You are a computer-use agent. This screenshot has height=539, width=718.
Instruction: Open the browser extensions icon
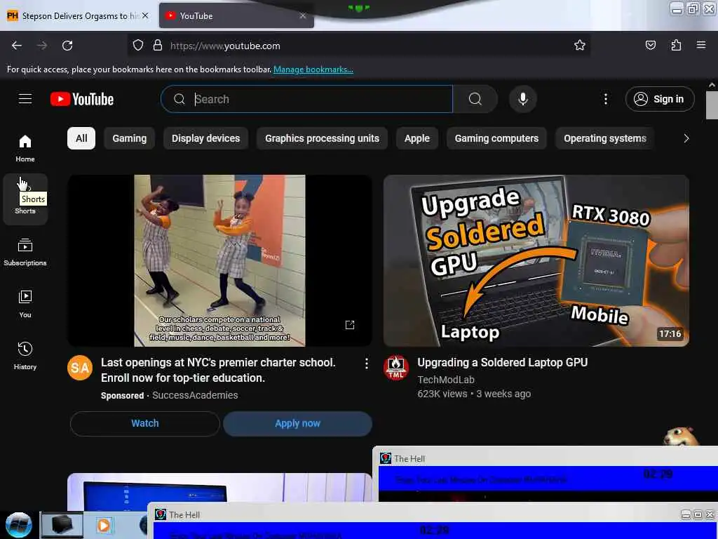676,45
